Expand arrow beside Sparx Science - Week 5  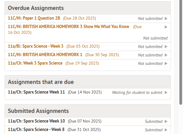click(166, 47)
